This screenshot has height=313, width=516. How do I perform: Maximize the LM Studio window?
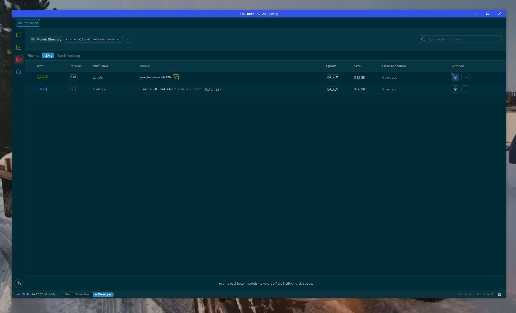488,13
